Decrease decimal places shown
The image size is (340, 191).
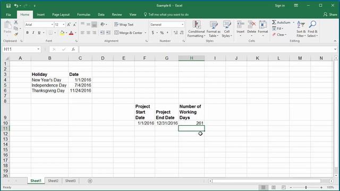click(x=182, y=33)
